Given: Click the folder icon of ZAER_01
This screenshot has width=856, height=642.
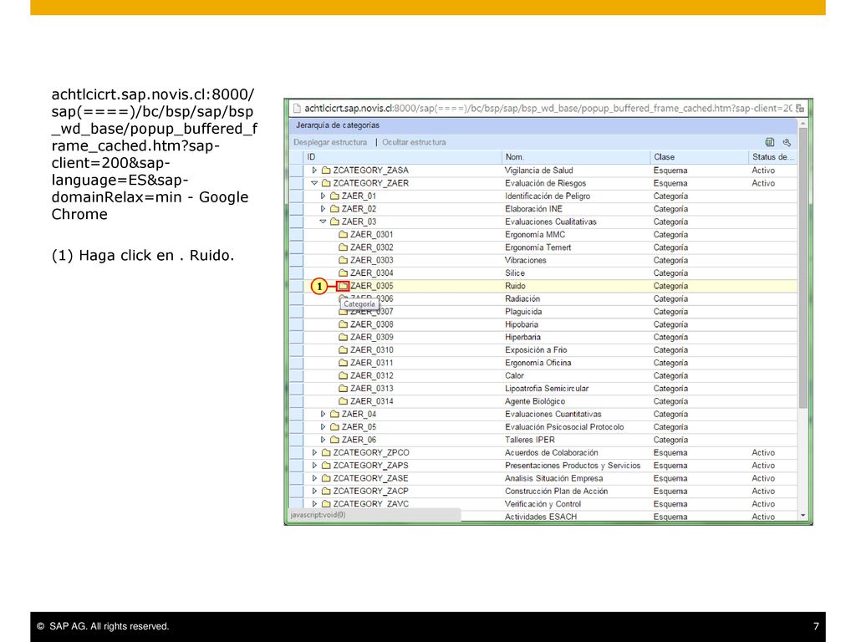Looking at the screenshot, I should (x=334, y=196).
